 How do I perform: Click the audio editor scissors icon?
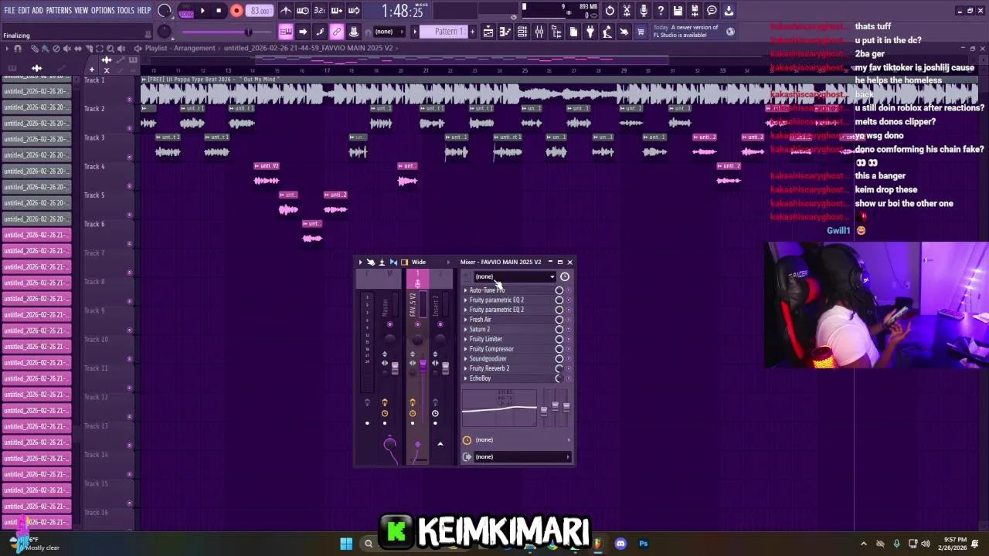(x=627, y=11)
